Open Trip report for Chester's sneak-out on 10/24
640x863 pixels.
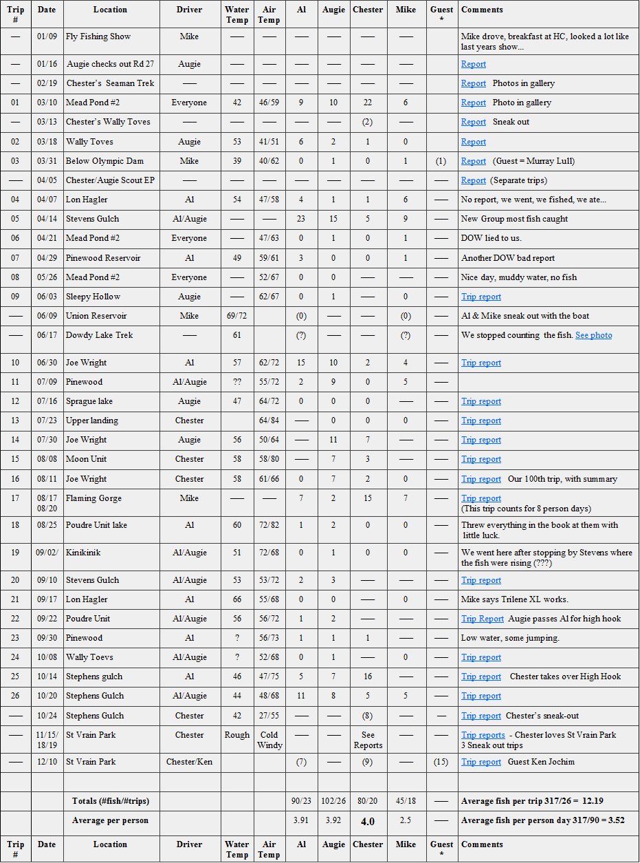coord(481,716)
